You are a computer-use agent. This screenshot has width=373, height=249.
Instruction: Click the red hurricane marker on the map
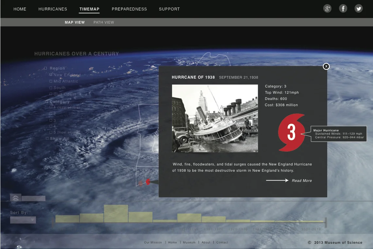coord(148,182)
